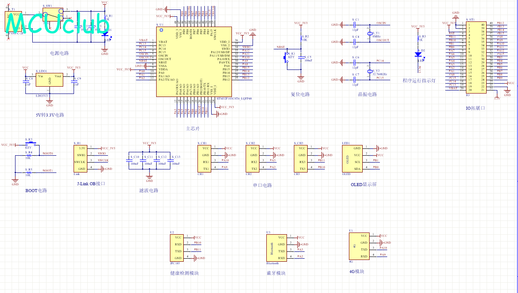Click the 'OLED显示屏' section title
The width and height of the screenshot is (518, 293).
pyautogui.click(x=364, y=184)
